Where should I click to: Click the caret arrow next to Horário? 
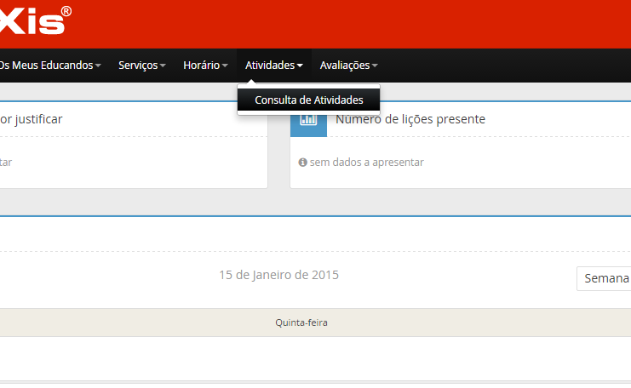click(225, 66)
